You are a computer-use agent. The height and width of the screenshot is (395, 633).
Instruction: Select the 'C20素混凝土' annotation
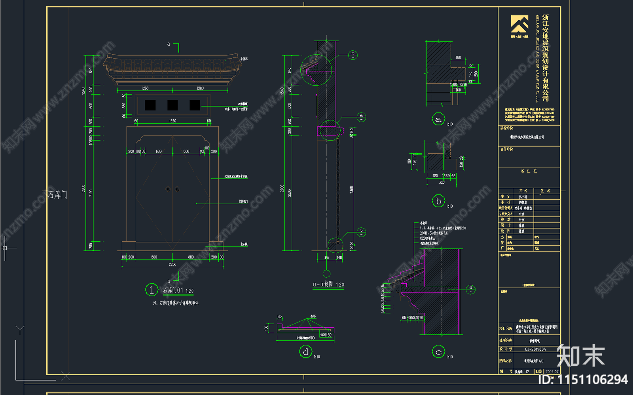428,238
